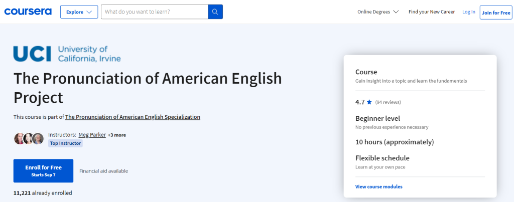The height and width of the screenshot is (202, 514).
Task: Click the blue rating star icon
Action: (369, 102)
